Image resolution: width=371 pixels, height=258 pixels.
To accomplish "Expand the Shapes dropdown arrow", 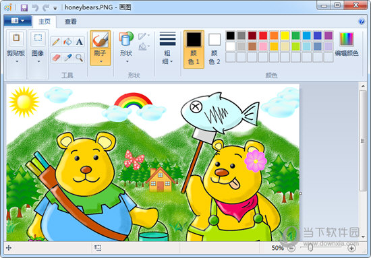I will pos(127,62).
